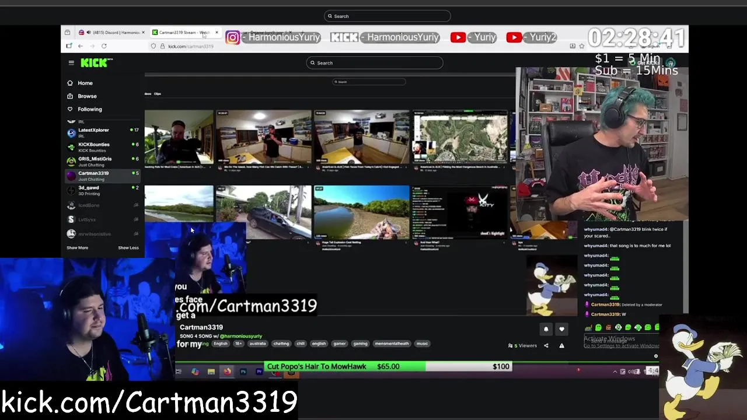Click the 18+ tag
This screenshot has height=420, width=747.
point(238,344)
